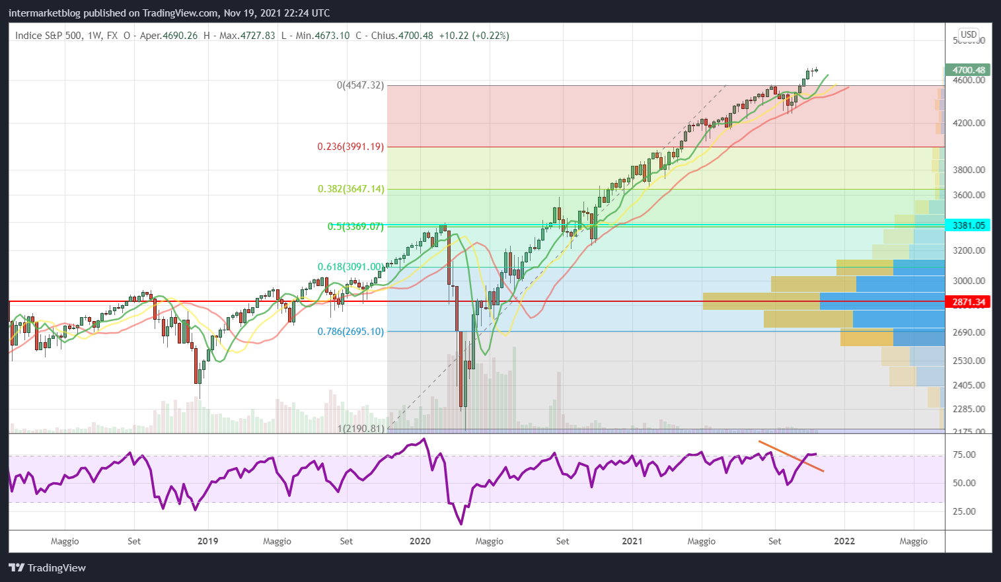Click the cyan 3381.05 price label
This screenshot has width=1001, height=582.
[968, 225]
